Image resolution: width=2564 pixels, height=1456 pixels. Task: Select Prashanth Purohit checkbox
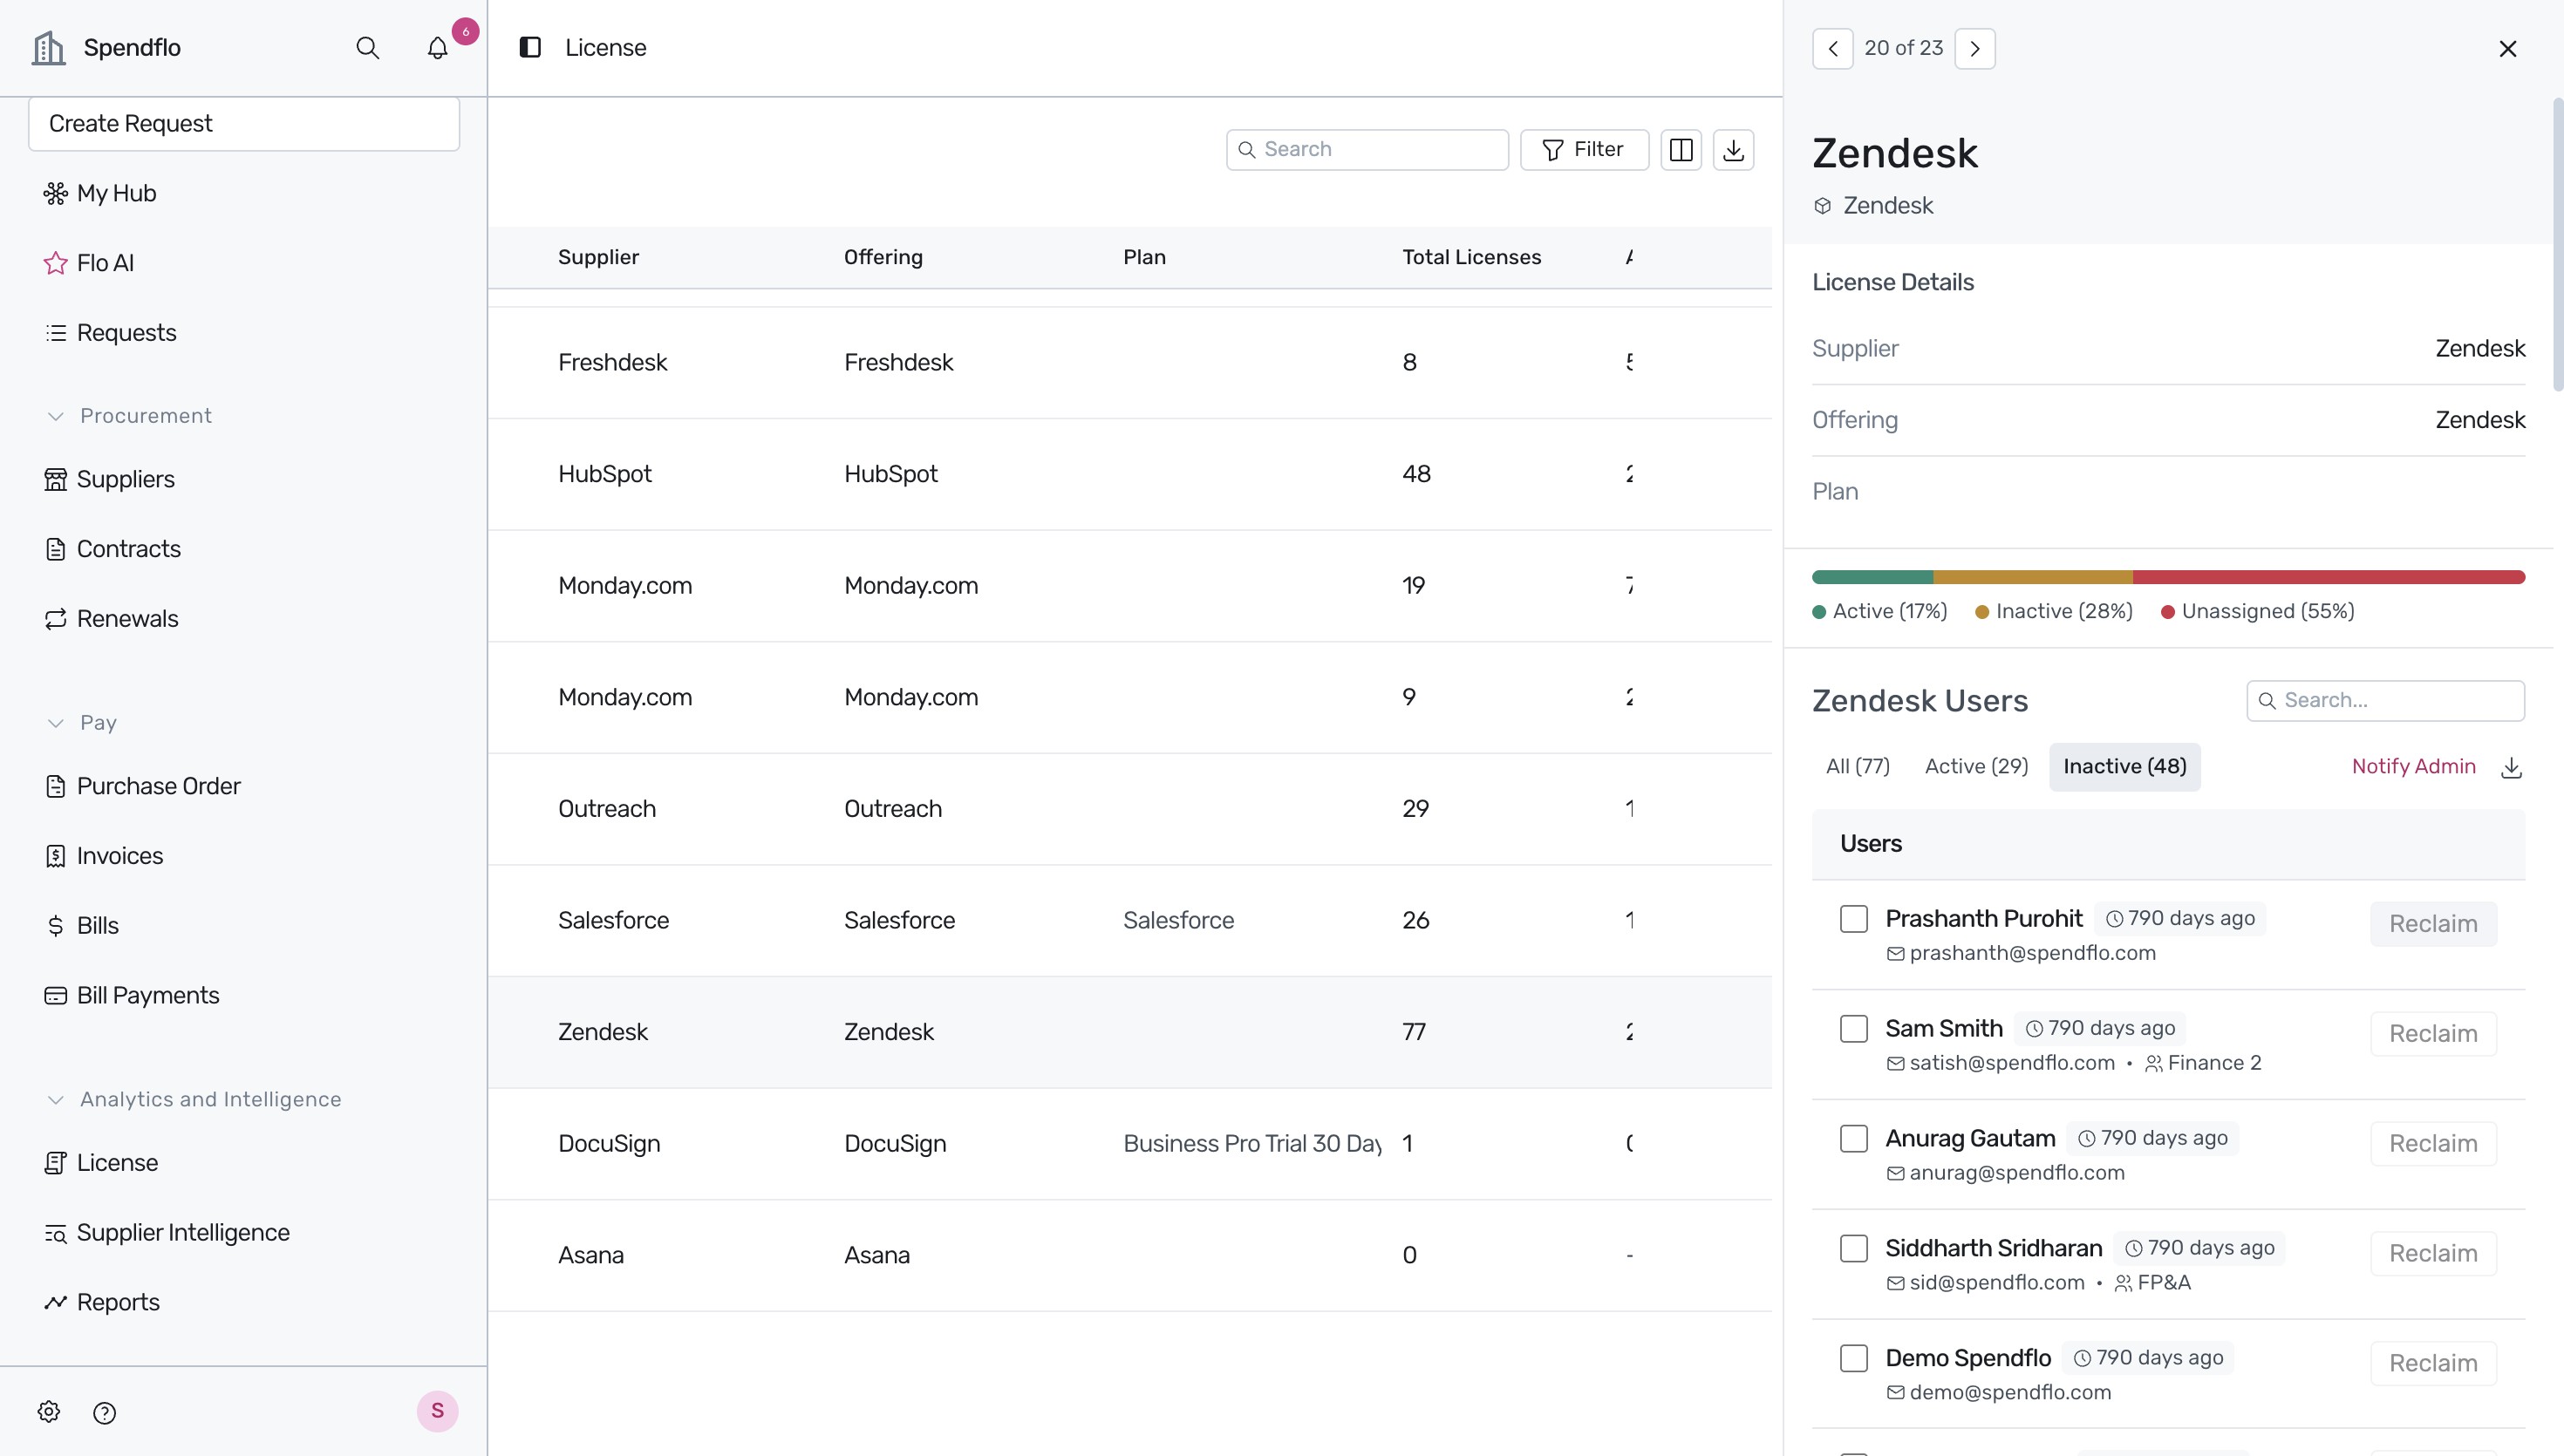[x=1853, y=919]
